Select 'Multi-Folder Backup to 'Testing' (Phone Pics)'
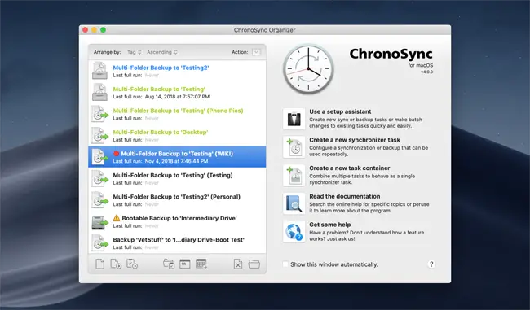 177,114
